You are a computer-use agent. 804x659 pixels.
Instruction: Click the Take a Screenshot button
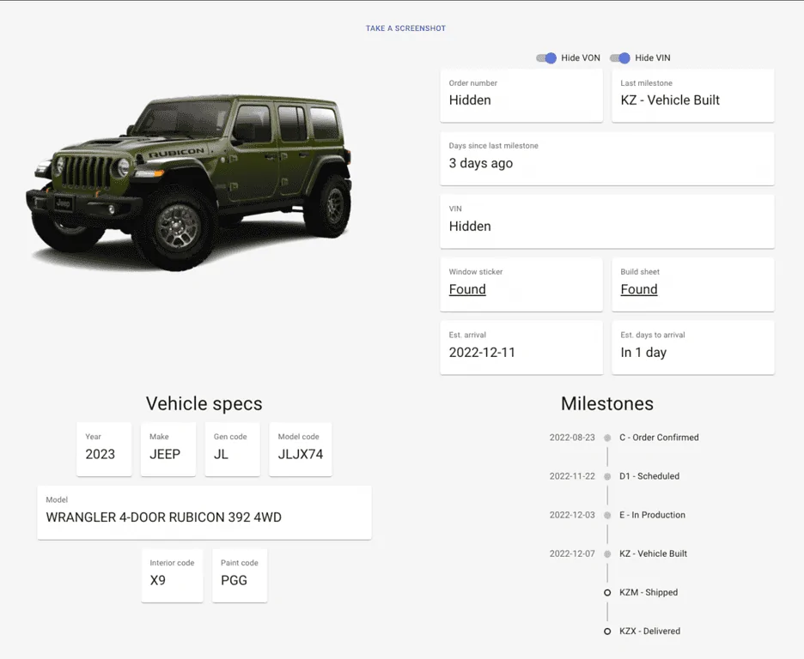coord(405,28)
